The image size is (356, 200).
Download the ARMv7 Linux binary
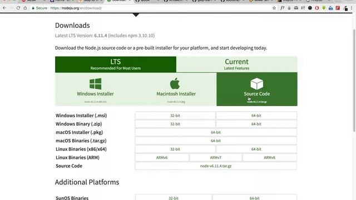pos(216,158)
